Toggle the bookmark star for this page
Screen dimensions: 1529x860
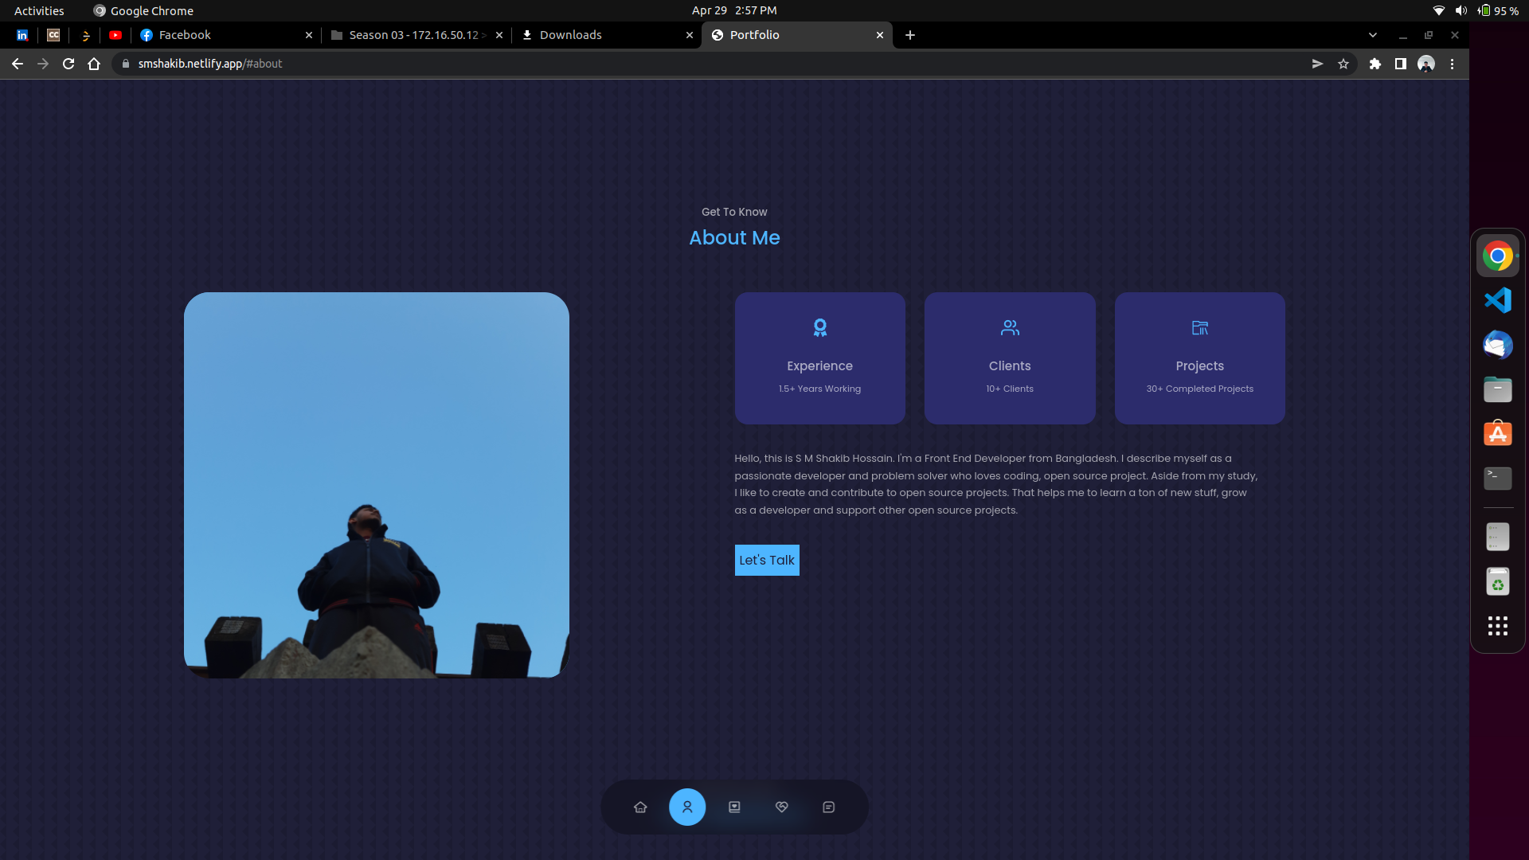tap(1343, 64)
